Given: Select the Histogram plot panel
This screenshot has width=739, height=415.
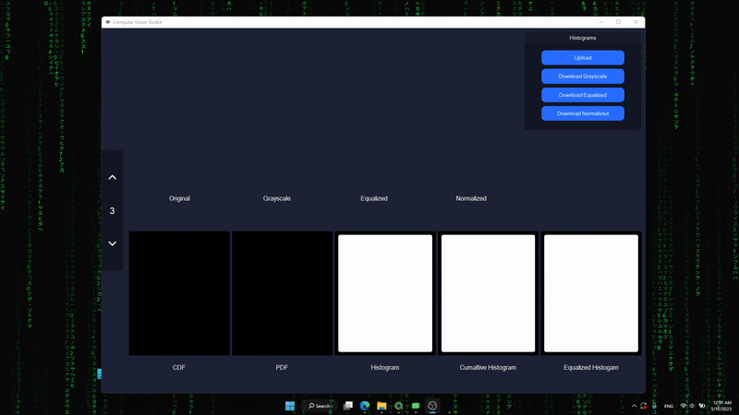Looking at the screenshot, I should click(385, 293).
